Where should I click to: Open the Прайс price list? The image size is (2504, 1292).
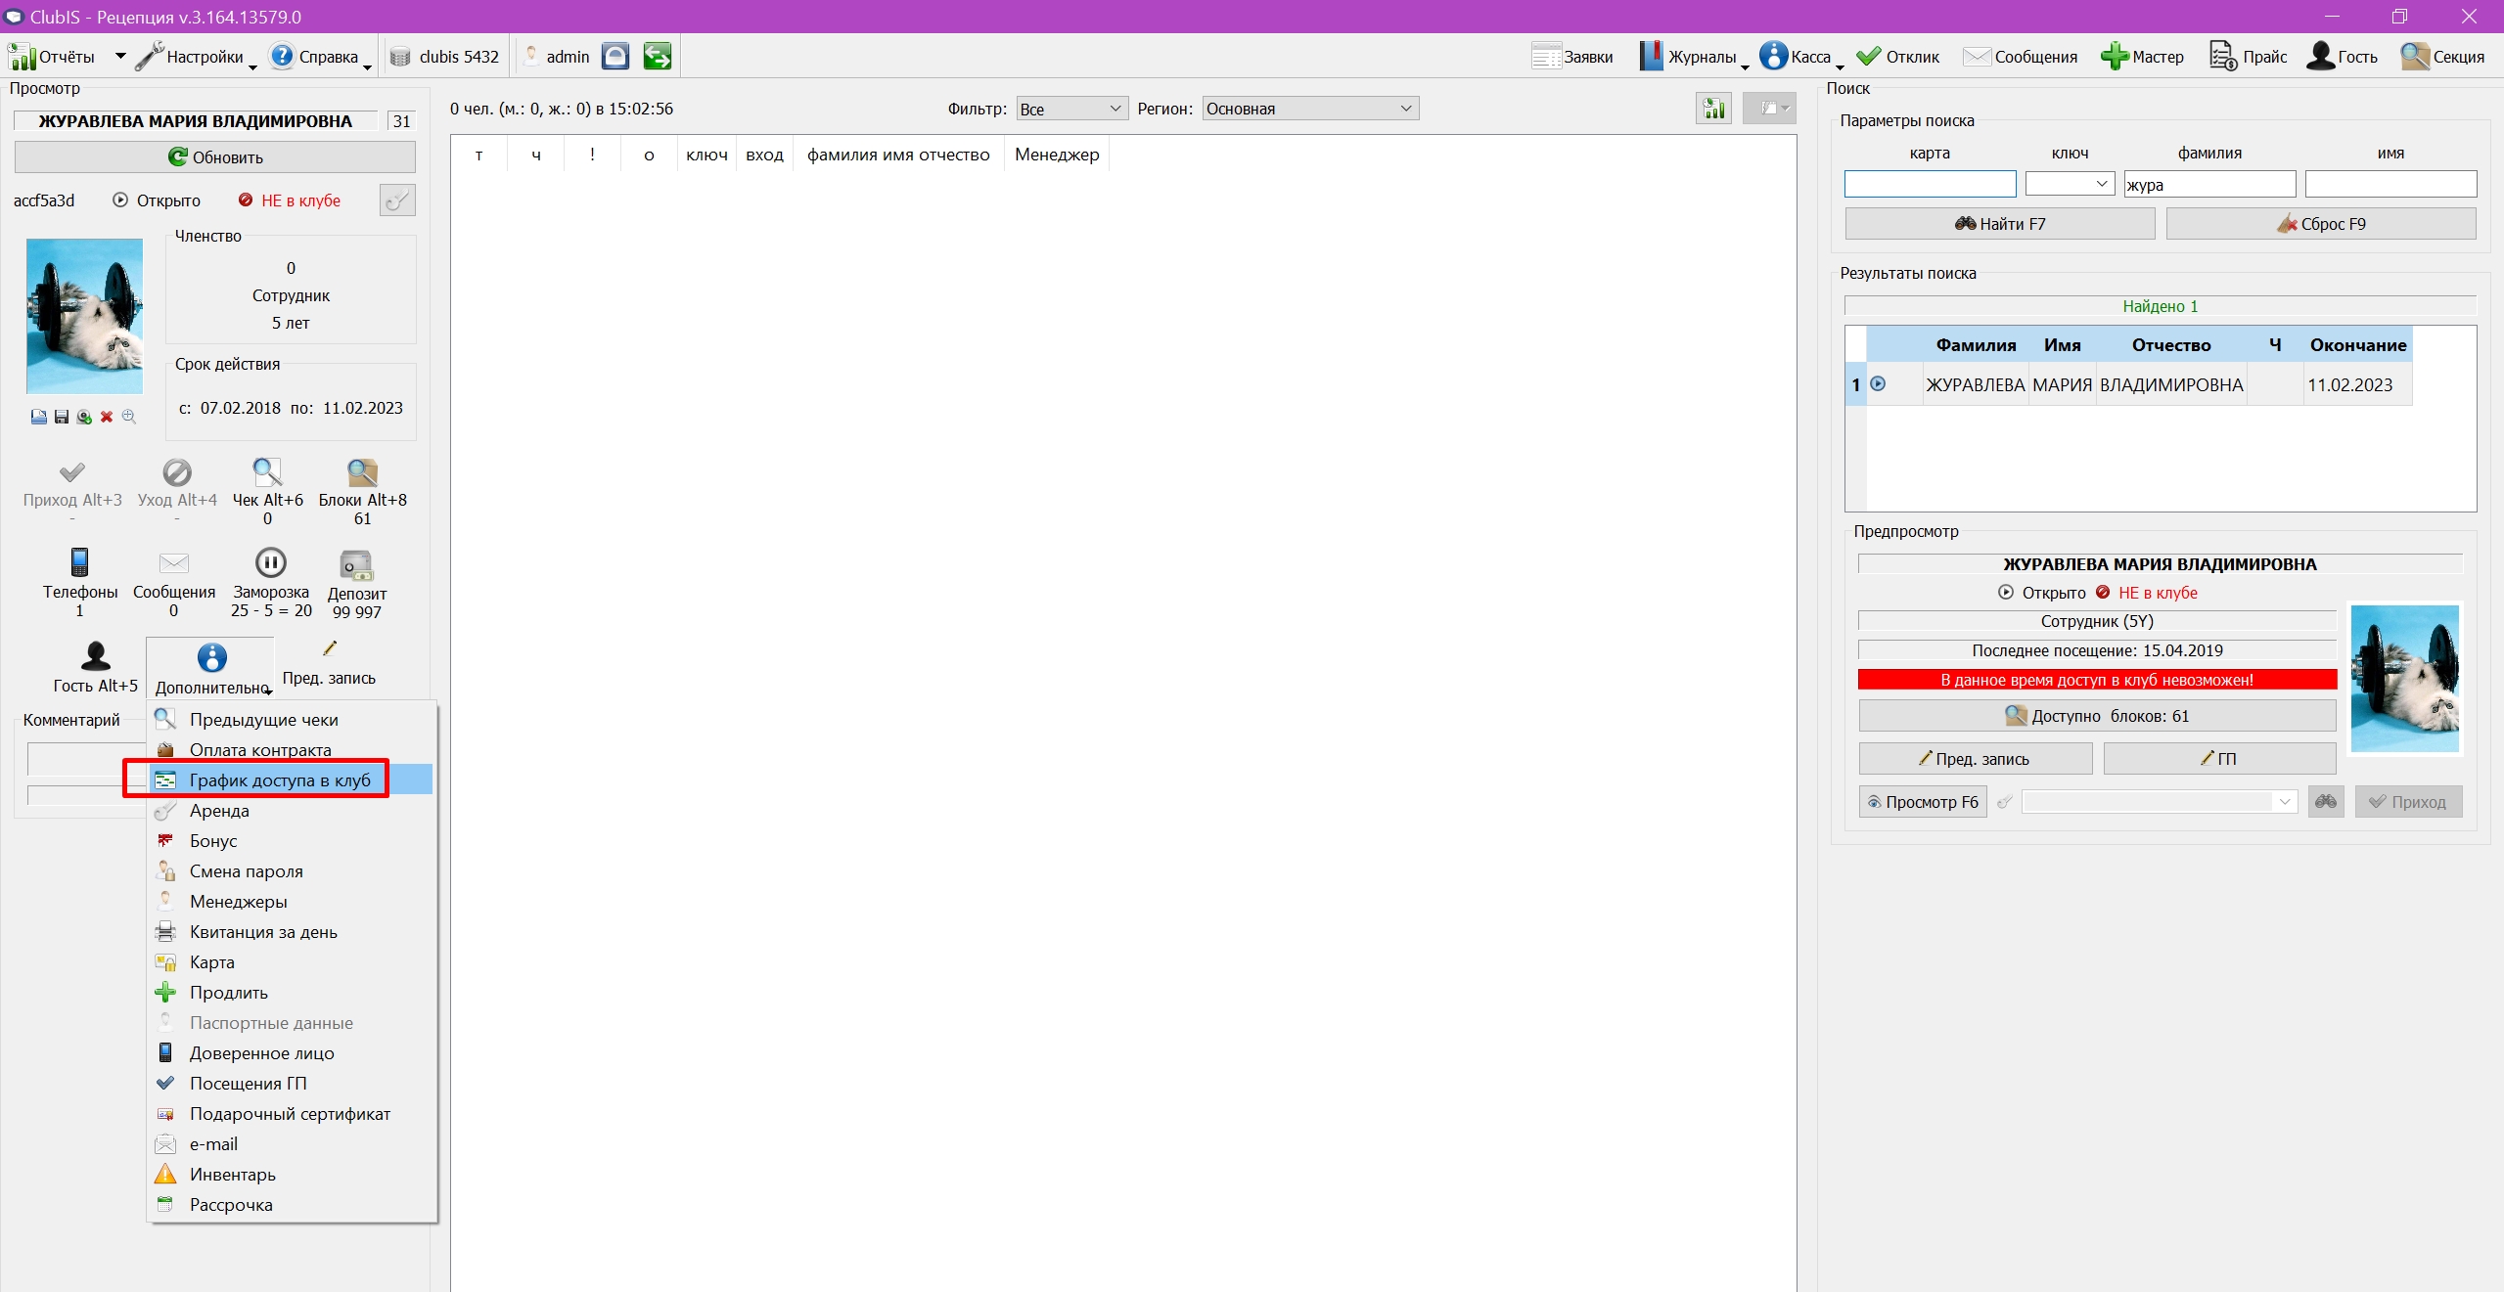(2249, 57)
